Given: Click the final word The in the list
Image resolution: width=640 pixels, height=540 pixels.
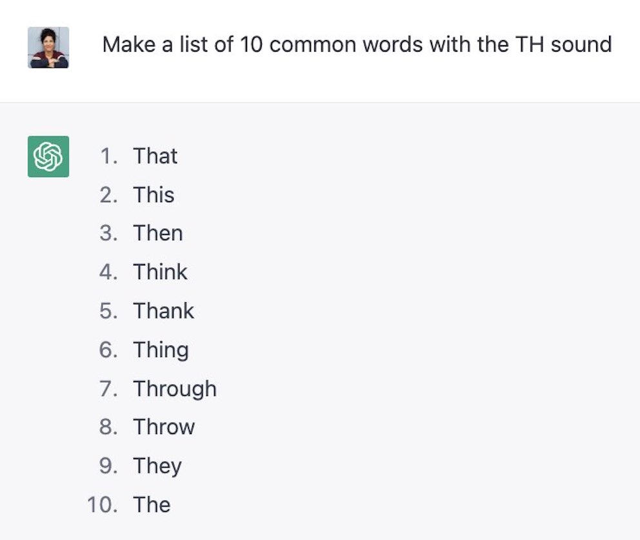Looking at the screenshot, I should pyautogui.click(x=152, y=505).
